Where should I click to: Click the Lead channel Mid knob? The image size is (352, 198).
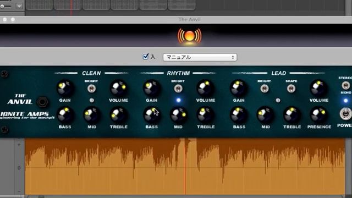265,115
